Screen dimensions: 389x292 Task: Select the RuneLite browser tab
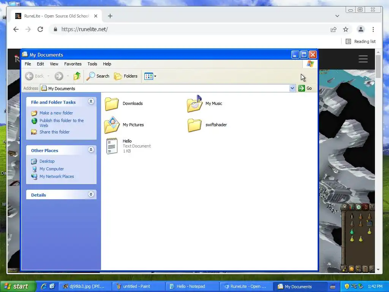pos(56,16)
